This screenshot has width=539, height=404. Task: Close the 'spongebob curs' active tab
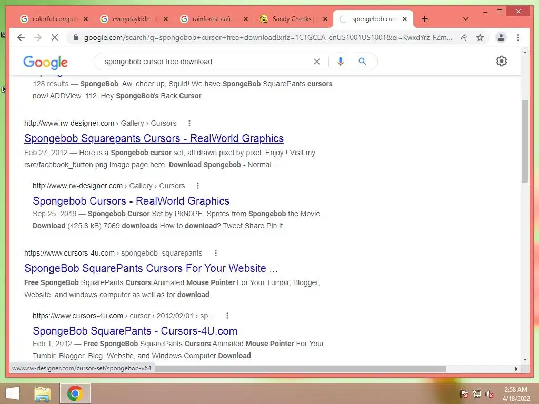(405, 19)
